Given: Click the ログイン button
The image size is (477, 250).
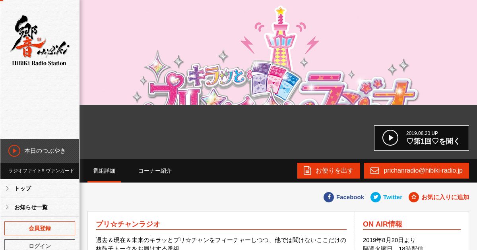Looking at the screenshot, I should 40,245.
